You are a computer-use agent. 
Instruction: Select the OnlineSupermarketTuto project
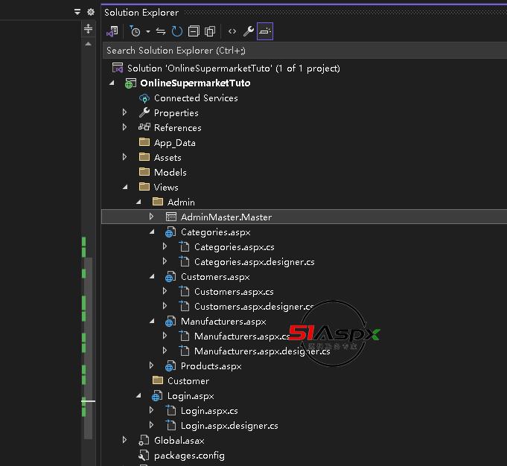tap(195, 83)
